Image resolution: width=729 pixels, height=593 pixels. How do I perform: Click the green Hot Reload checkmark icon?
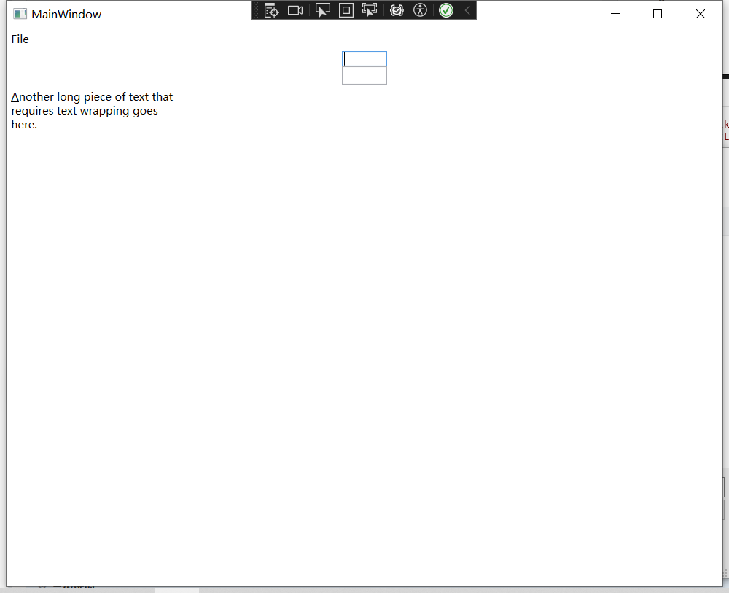tap(446, 10)
